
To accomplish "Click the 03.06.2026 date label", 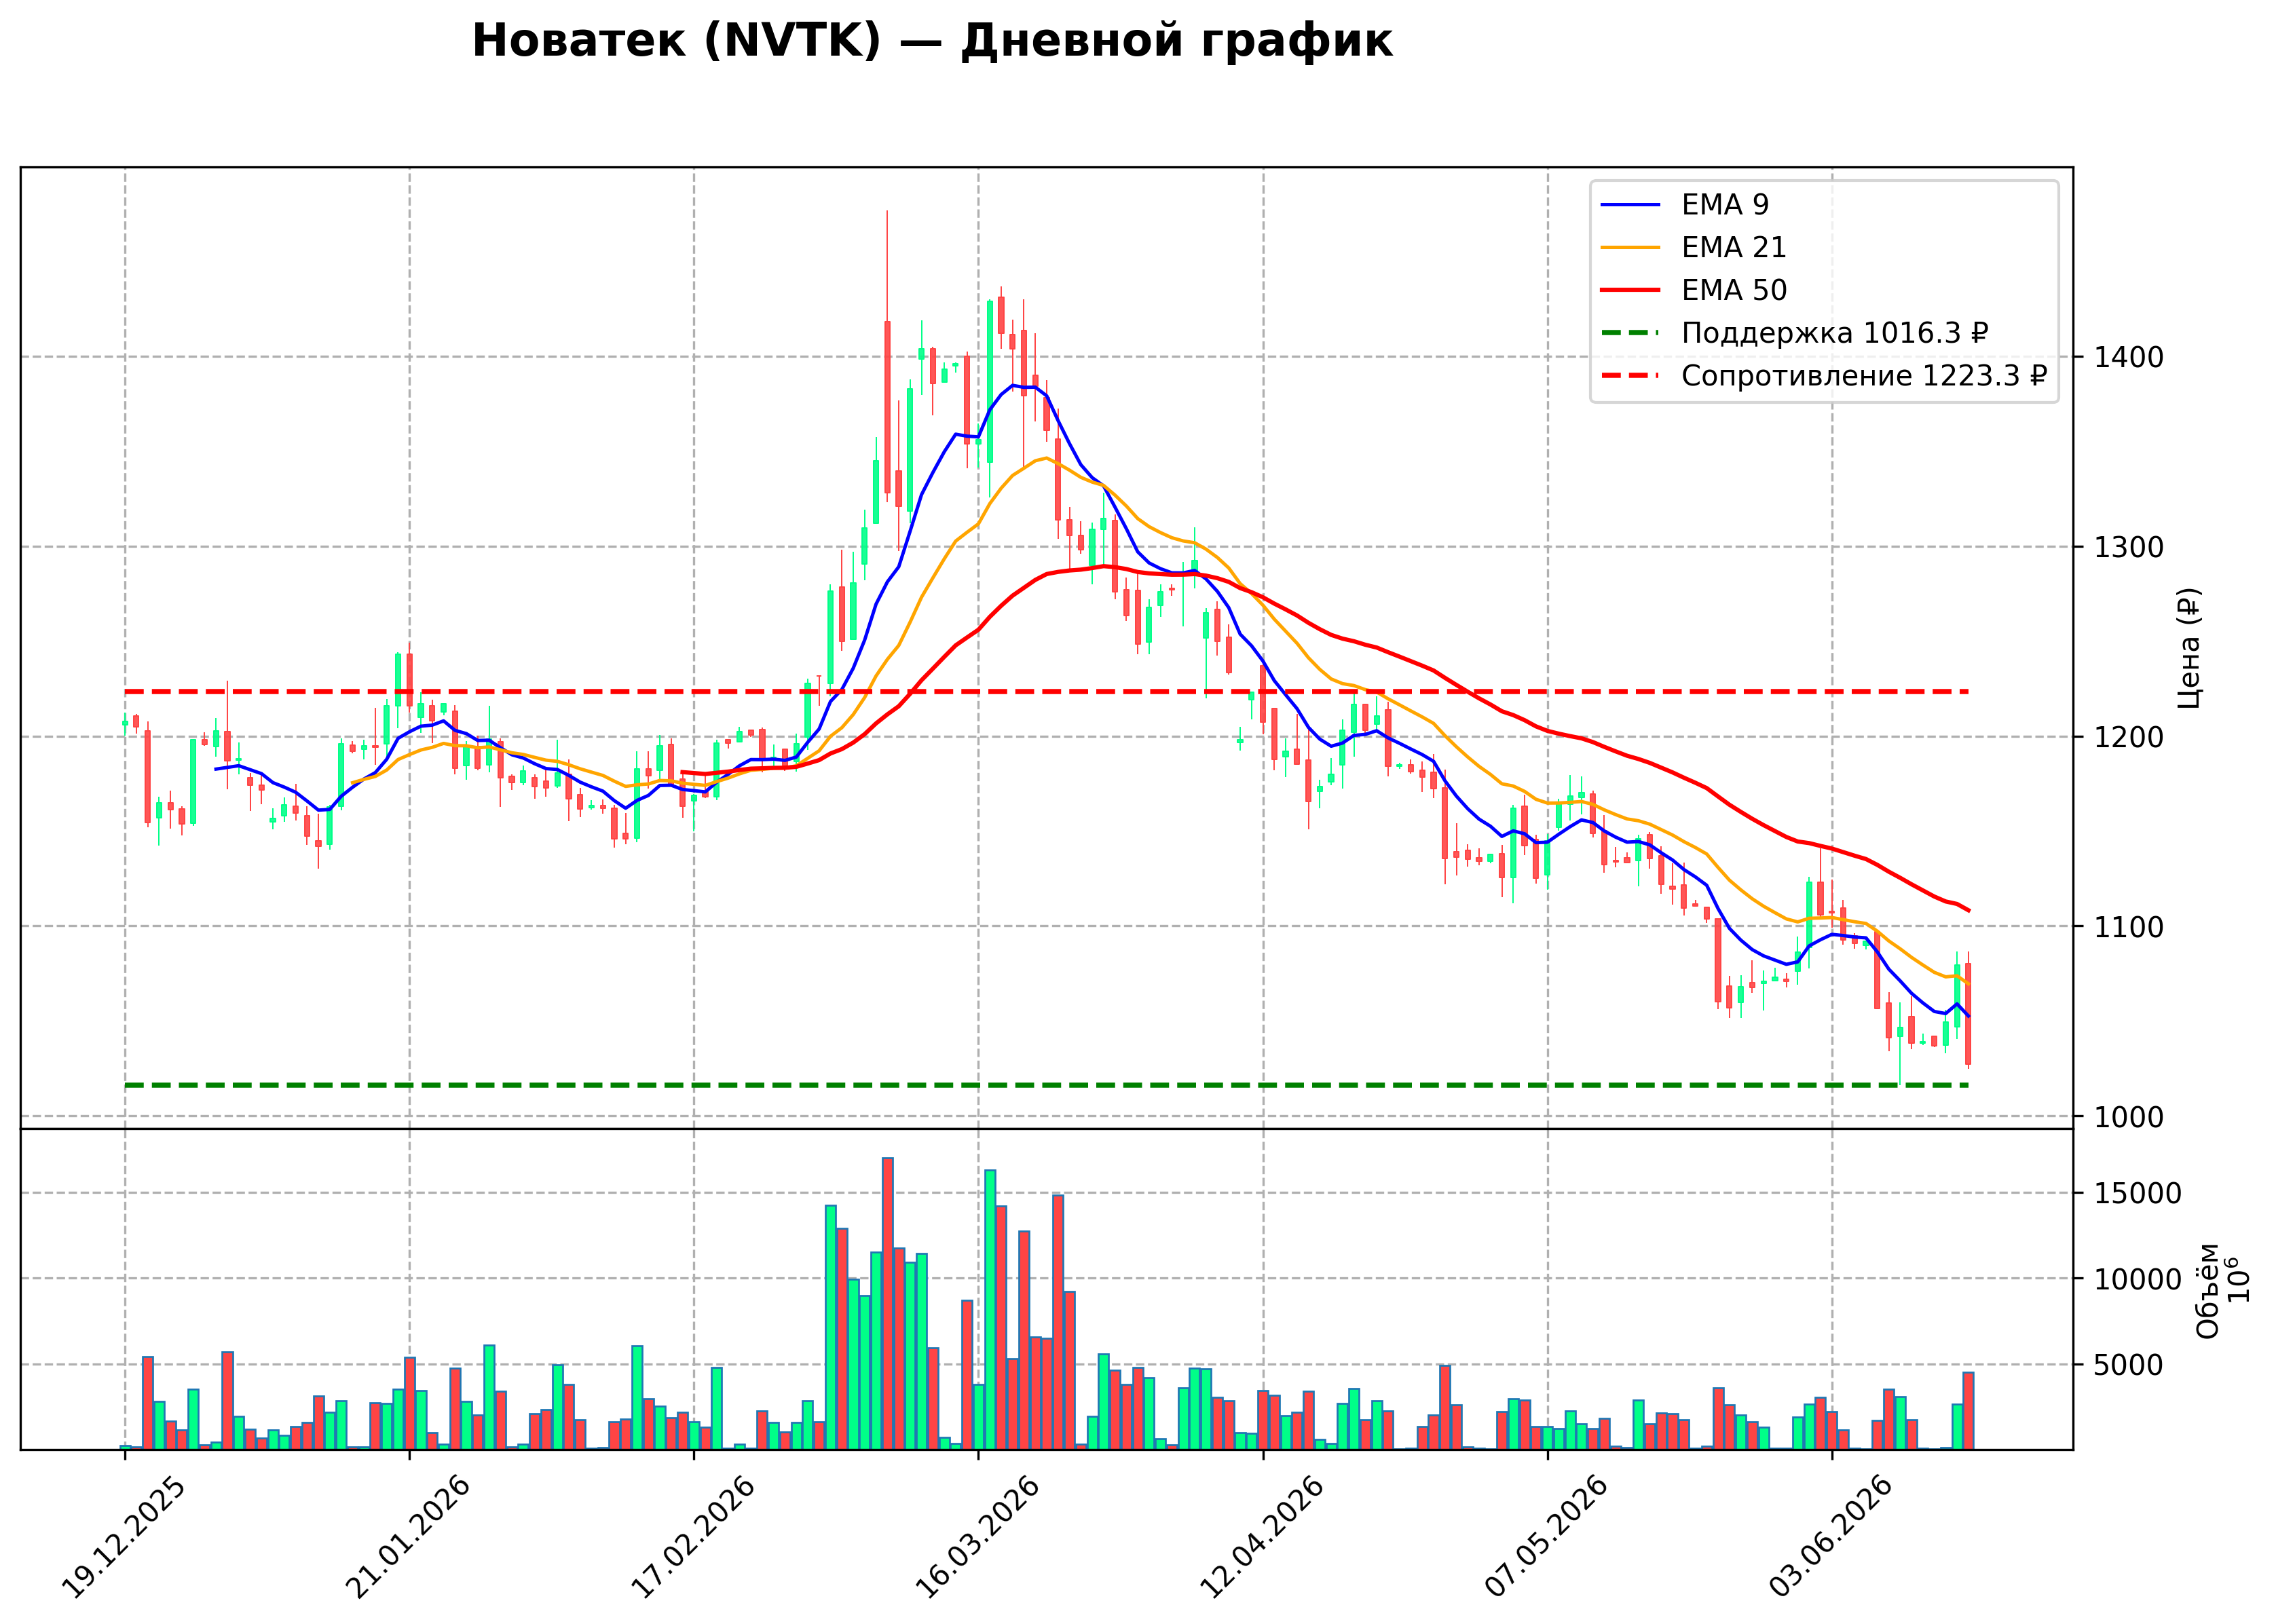I will 1831,1538.
